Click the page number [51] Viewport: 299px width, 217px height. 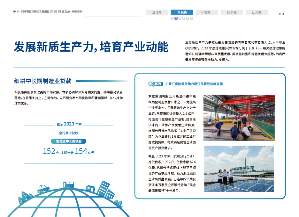[281, 14]
